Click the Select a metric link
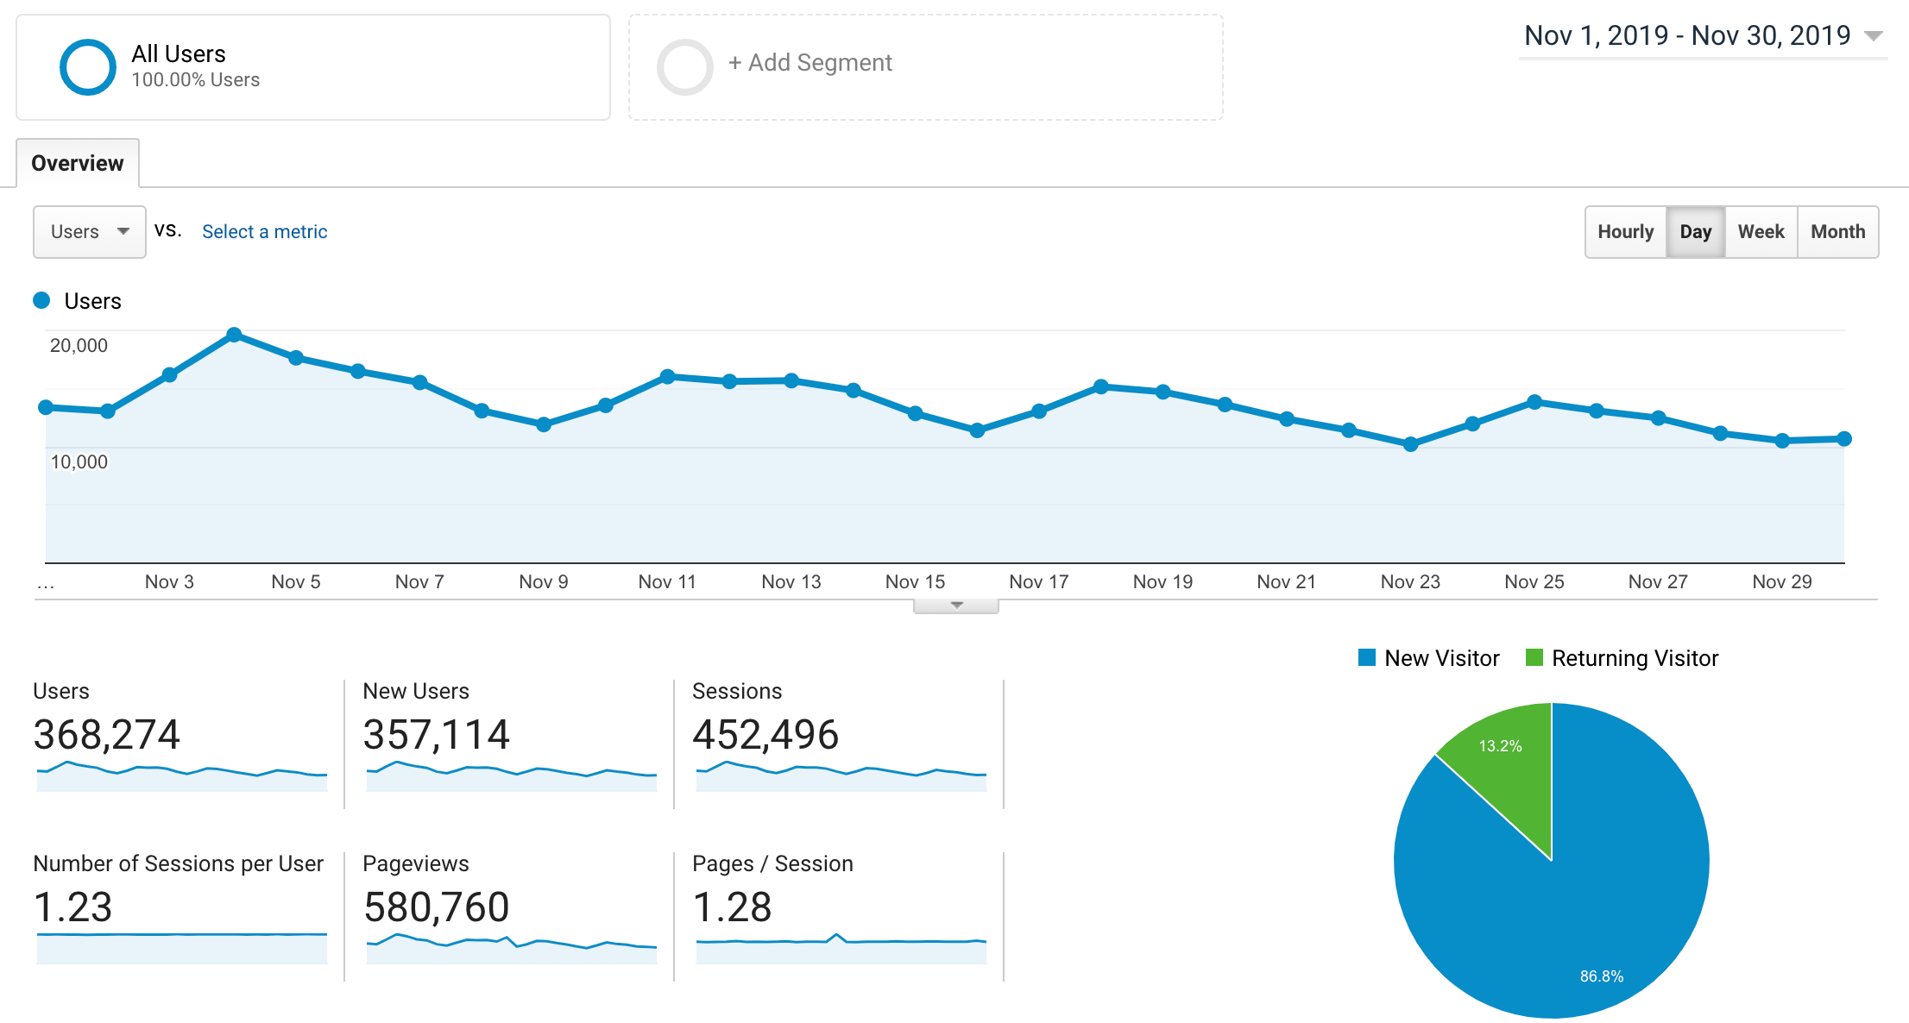1909x1023 pixels. 264,231
